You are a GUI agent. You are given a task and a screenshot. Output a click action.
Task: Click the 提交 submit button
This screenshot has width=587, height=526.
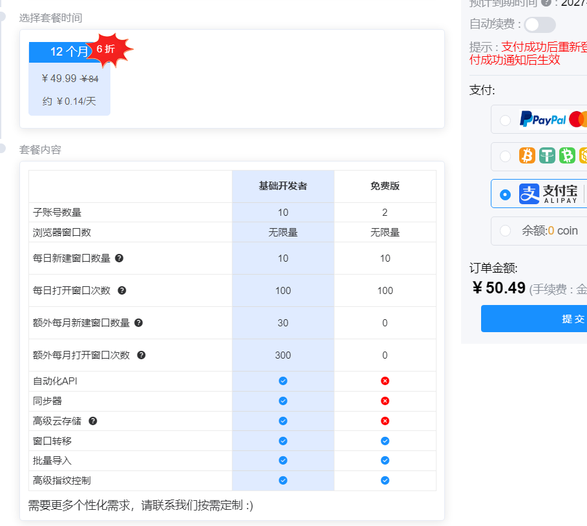(534, 319)
